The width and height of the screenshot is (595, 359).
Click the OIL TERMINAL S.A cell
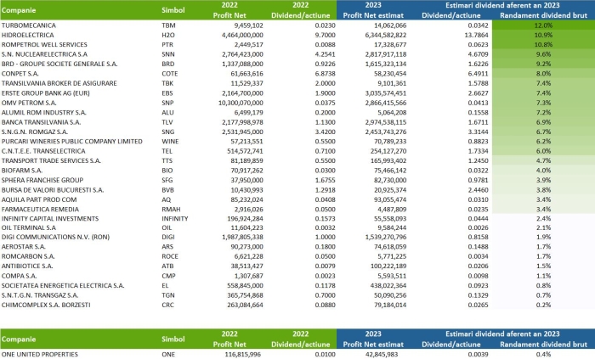[x=28, y=227]
